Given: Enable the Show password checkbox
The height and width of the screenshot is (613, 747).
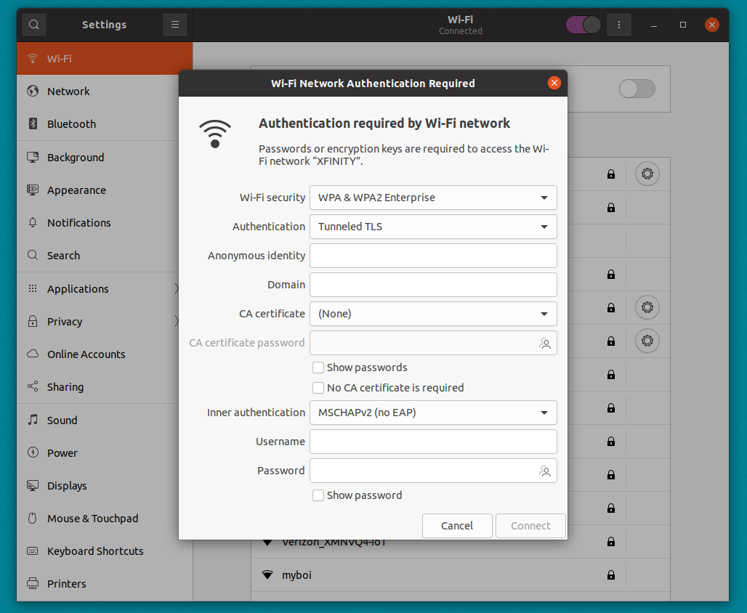Looking at the screenshot, I should point(318,495).
